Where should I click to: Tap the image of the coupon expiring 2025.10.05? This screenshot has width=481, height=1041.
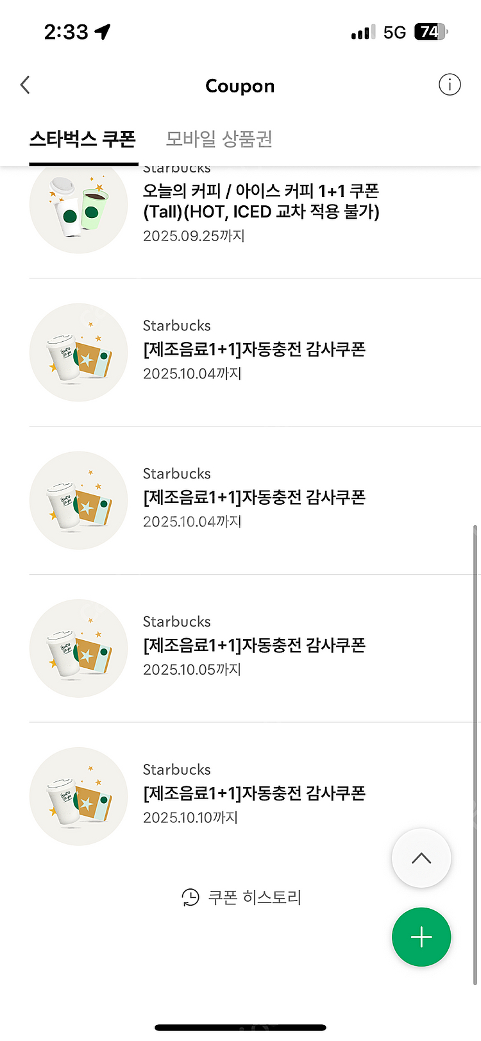(x=79, y=648)
